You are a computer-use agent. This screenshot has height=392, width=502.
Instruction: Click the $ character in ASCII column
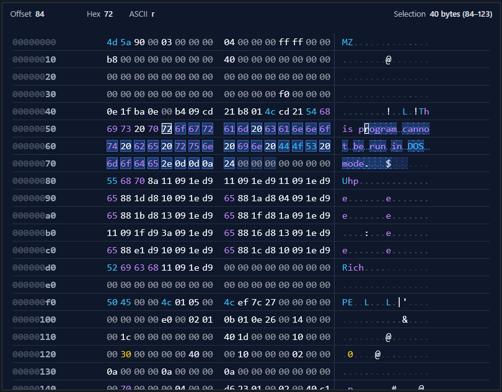[389, 163]
